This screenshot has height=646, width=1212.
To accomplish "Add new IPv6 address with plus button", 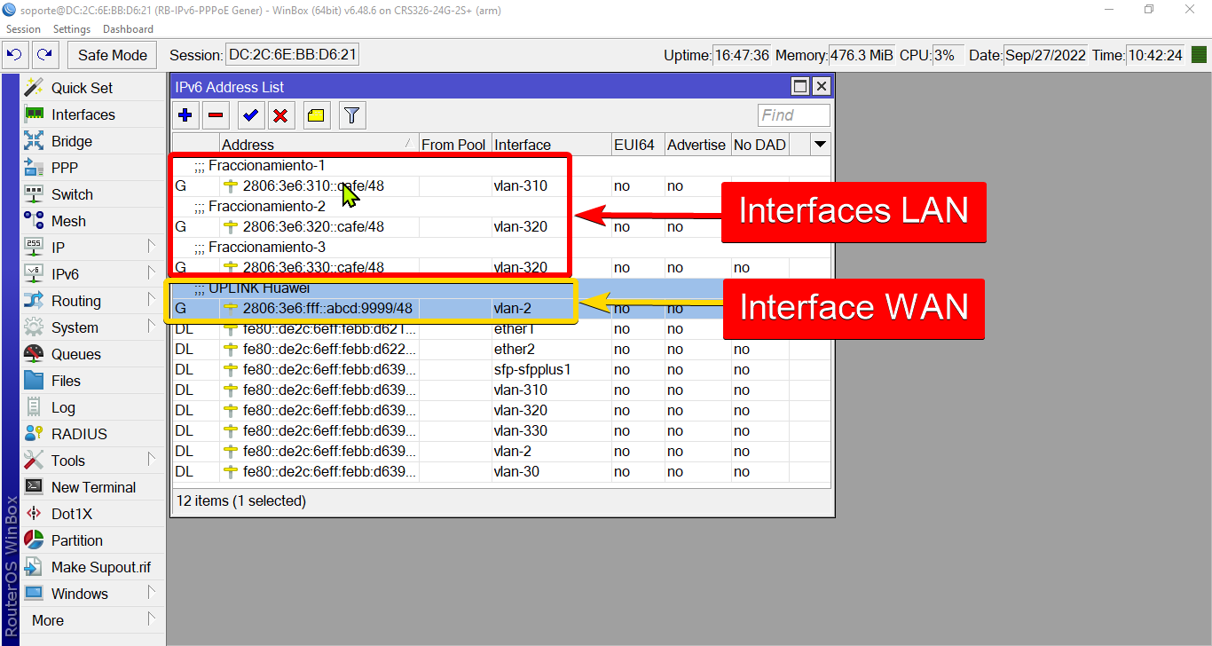I will click(185, 115).
